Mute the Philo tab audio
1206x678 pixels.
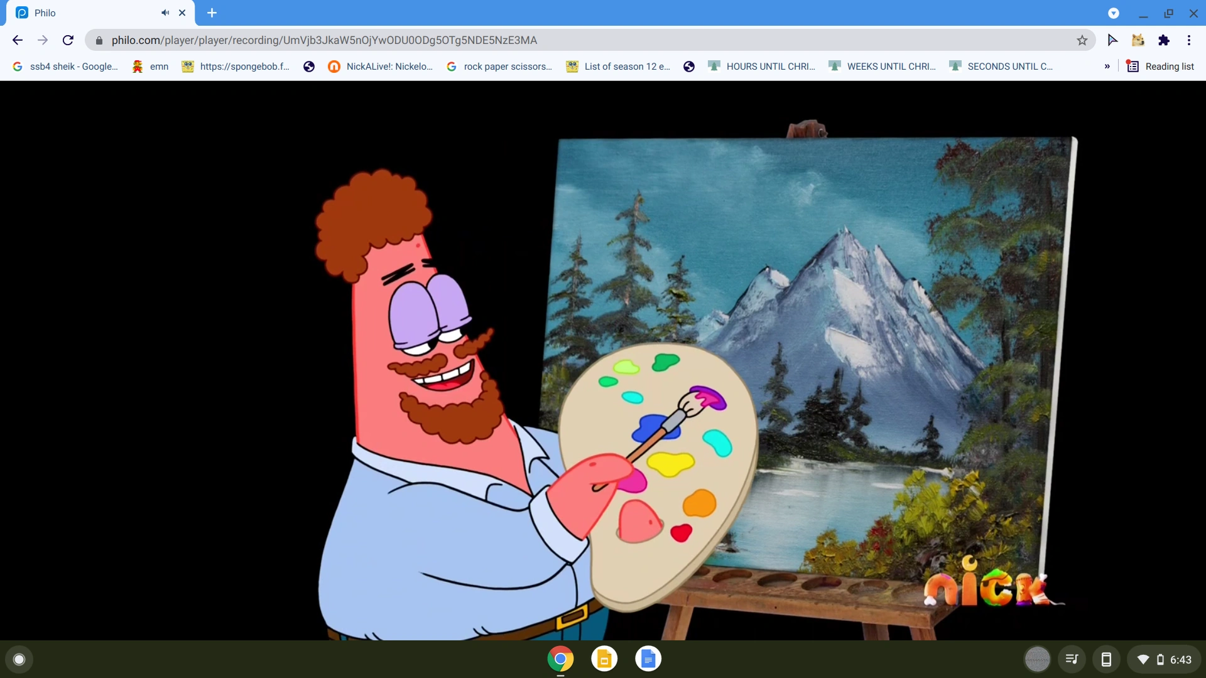click(x=165, y=13)
